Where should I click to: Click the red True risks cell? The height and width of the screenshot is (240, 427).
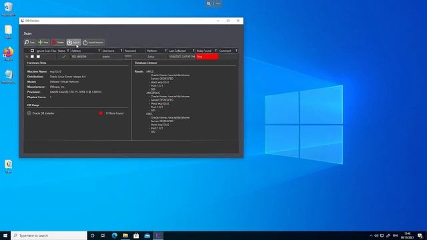click(x=207, y=57)
